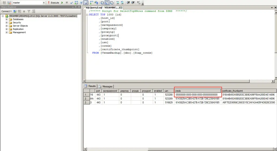
Task: Open toolbar options overflow arrow
Action: [143, 4]
